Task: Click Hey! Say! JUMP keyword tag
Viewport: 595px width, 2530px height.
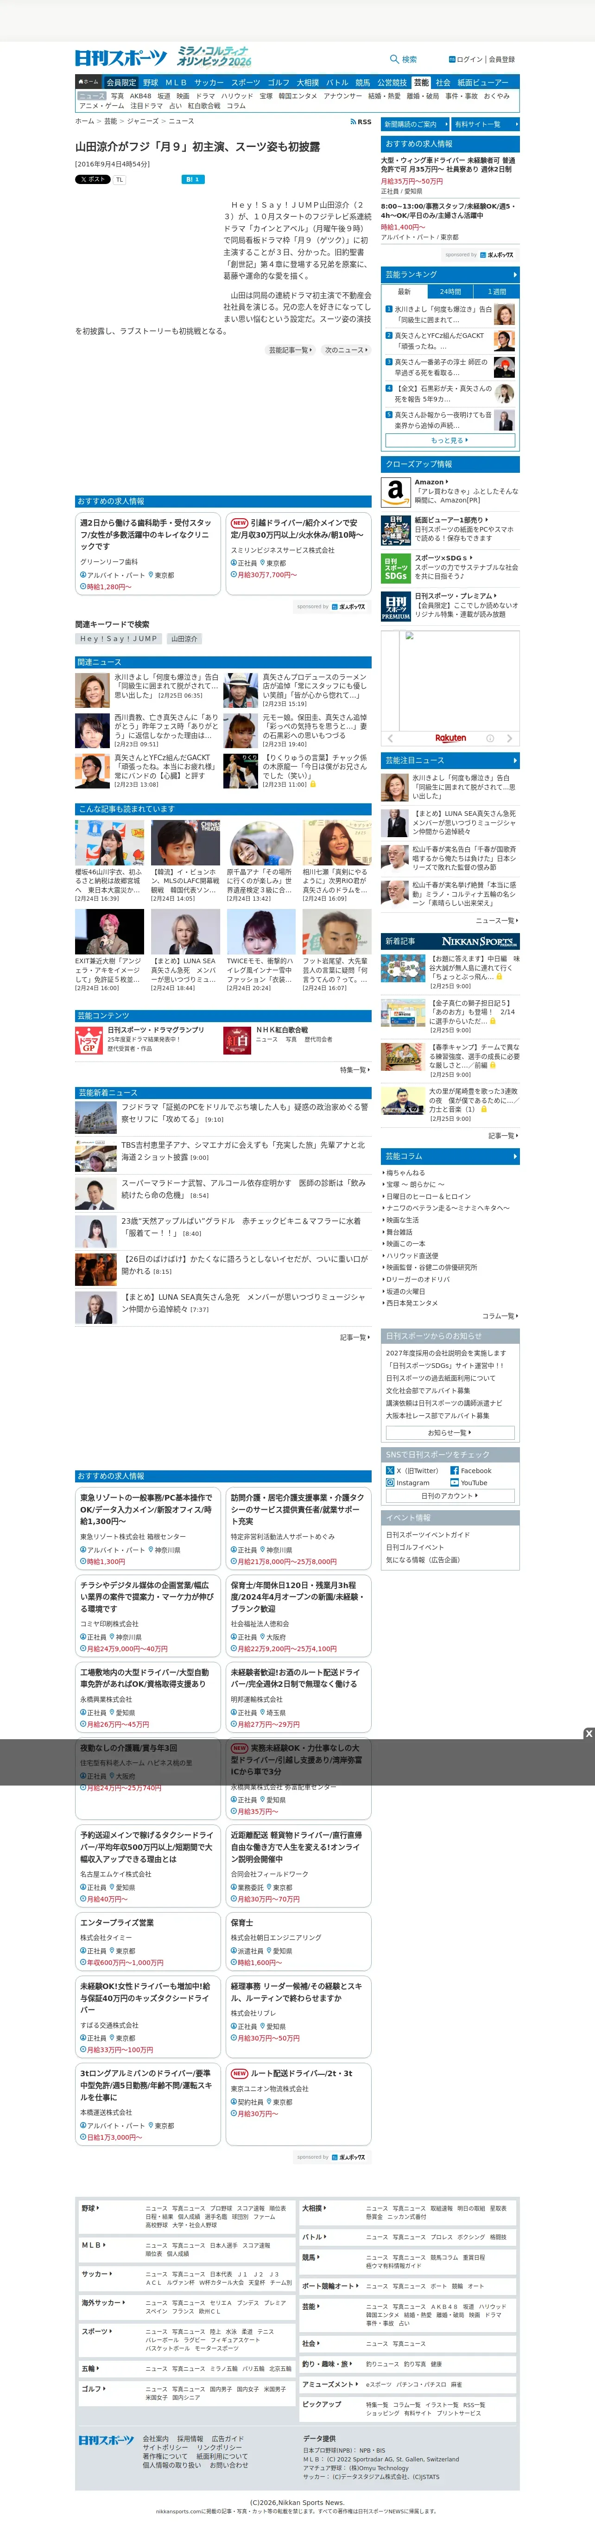Action: click(118, 638)
